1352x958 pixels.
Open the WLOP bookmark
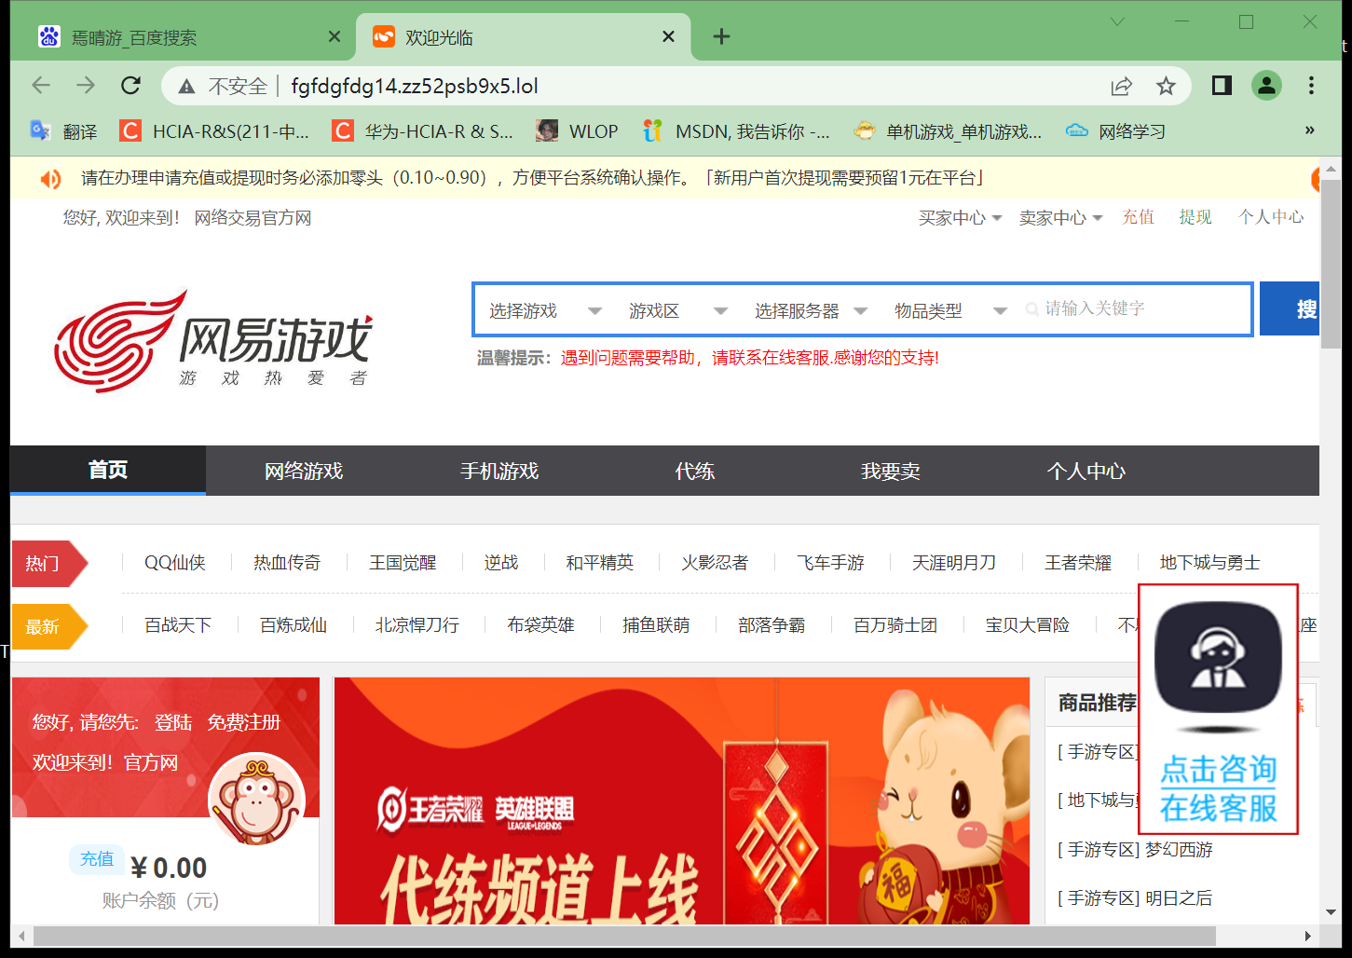[577, 131]
